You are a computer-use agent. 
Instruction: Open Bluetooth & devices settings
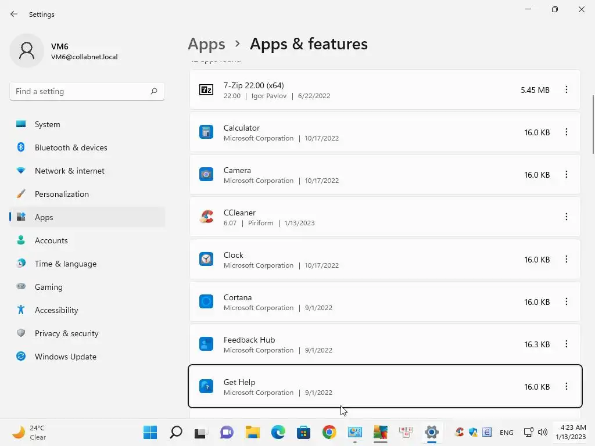(x=87, y=148)
